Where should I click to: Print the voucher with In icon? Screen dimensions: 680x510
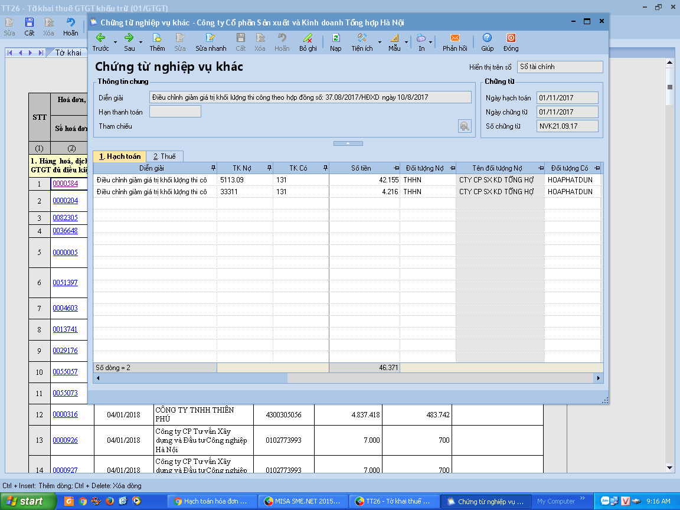pyautogui.click(x=421, y=42)
